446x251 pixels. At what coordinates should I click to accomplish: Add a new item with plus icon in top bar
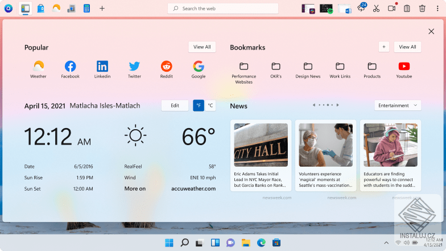102,8
